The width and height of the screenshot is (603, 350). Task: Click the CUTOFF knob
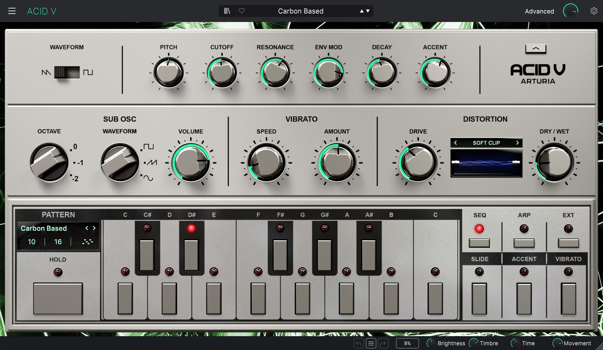[222, 73]
